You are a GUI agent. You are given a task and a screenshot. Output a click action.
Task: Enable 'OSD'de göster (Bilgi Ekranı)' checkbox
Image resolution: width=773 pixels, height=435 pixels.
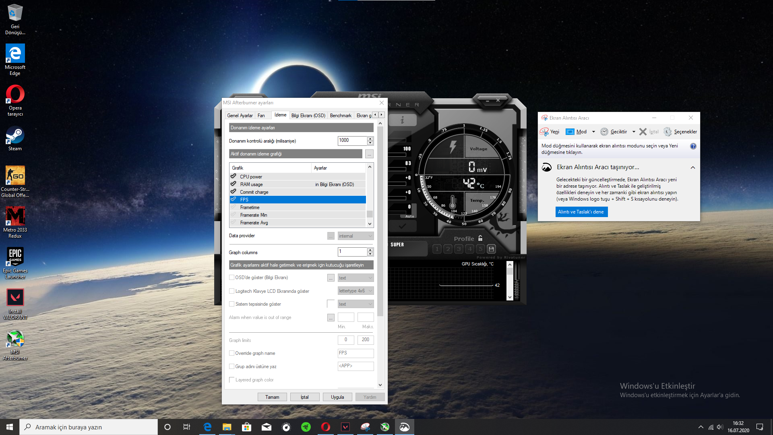(232, 278)
